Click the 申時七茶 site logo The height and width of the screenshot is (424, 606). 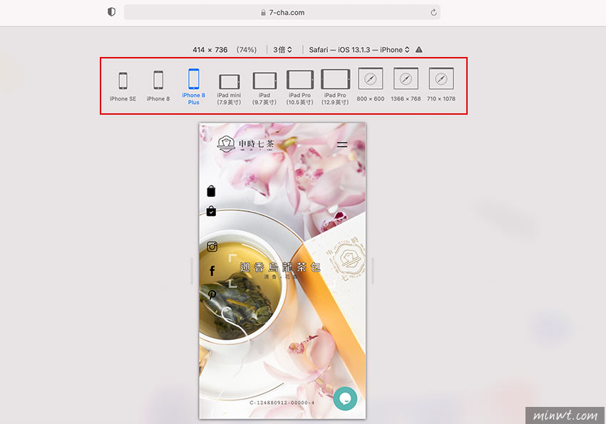coord(246,144)
